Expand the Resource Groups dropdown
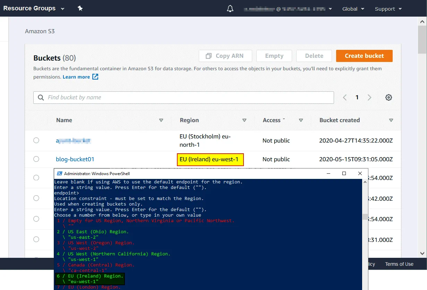The height and width of the screenshot is (290, 427). pos(34,9)
